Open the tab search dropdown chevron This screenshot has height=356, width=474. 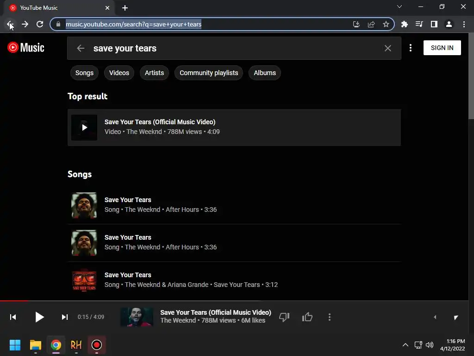point(399,6)
